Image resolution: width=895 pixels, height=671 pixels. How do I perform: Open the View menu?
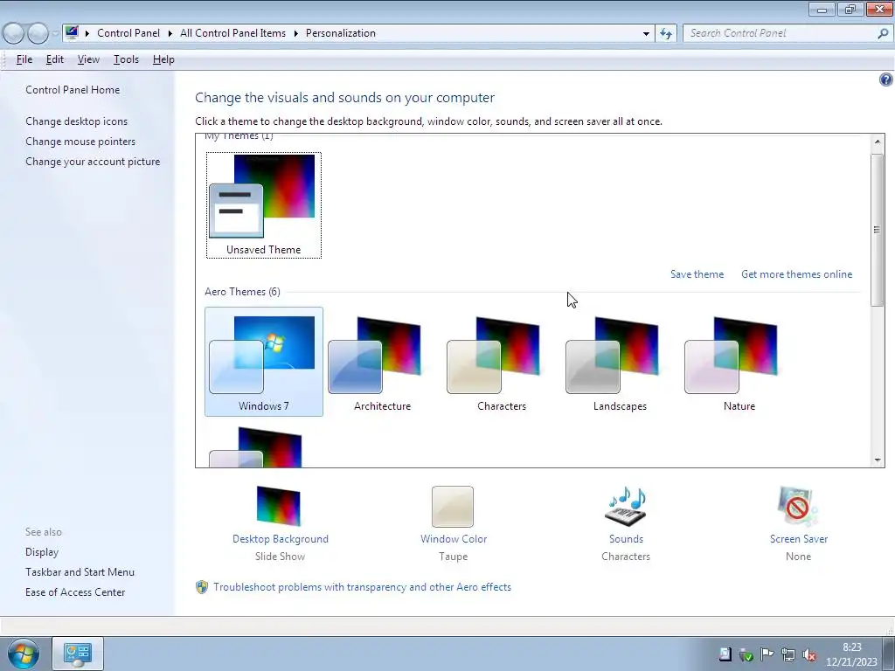(88, 59)
